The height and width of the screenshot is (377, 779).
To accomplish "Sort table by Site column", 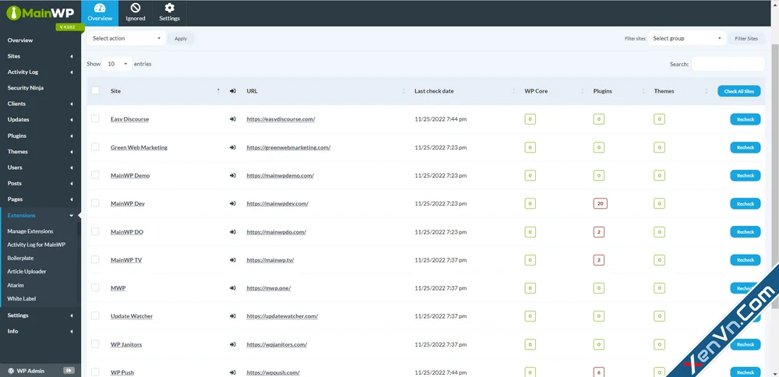I will [164, 91].
